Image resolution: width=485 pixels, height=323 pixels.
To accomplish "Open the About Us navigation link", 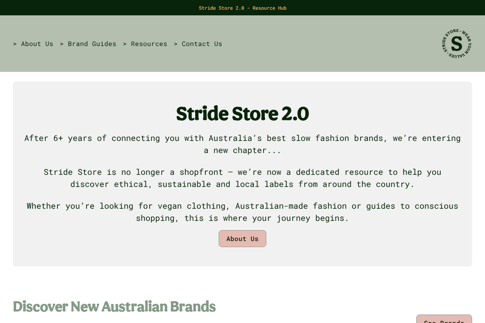I will [x=37, y=44].
